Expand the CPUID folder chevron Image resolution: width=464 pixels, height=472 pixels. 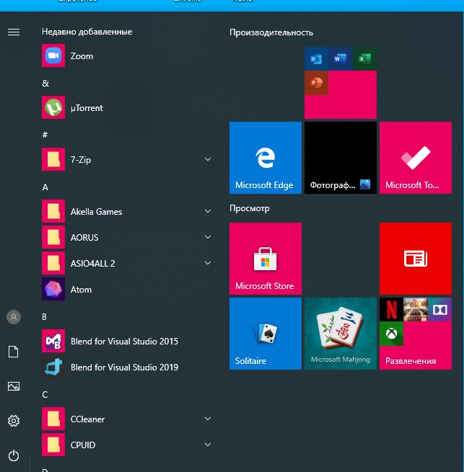pyautogui.click(x=208, y=445)
